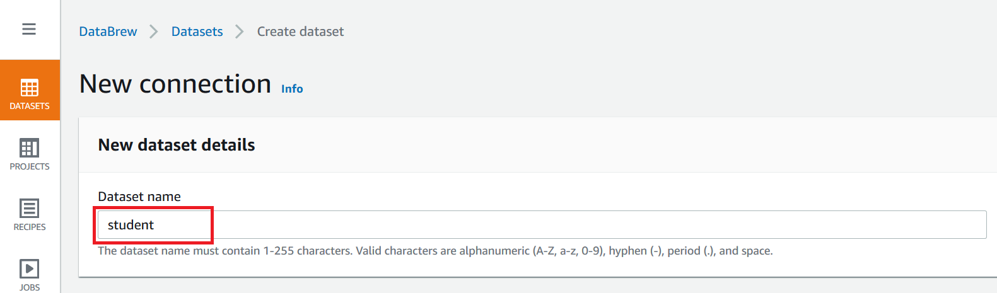Click the New dataset details panel header
The image size is (997, 293).
pos(177,145)
